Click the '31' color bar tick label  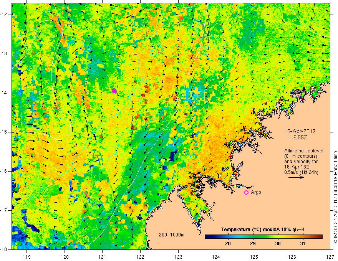[x=303, y=244]
